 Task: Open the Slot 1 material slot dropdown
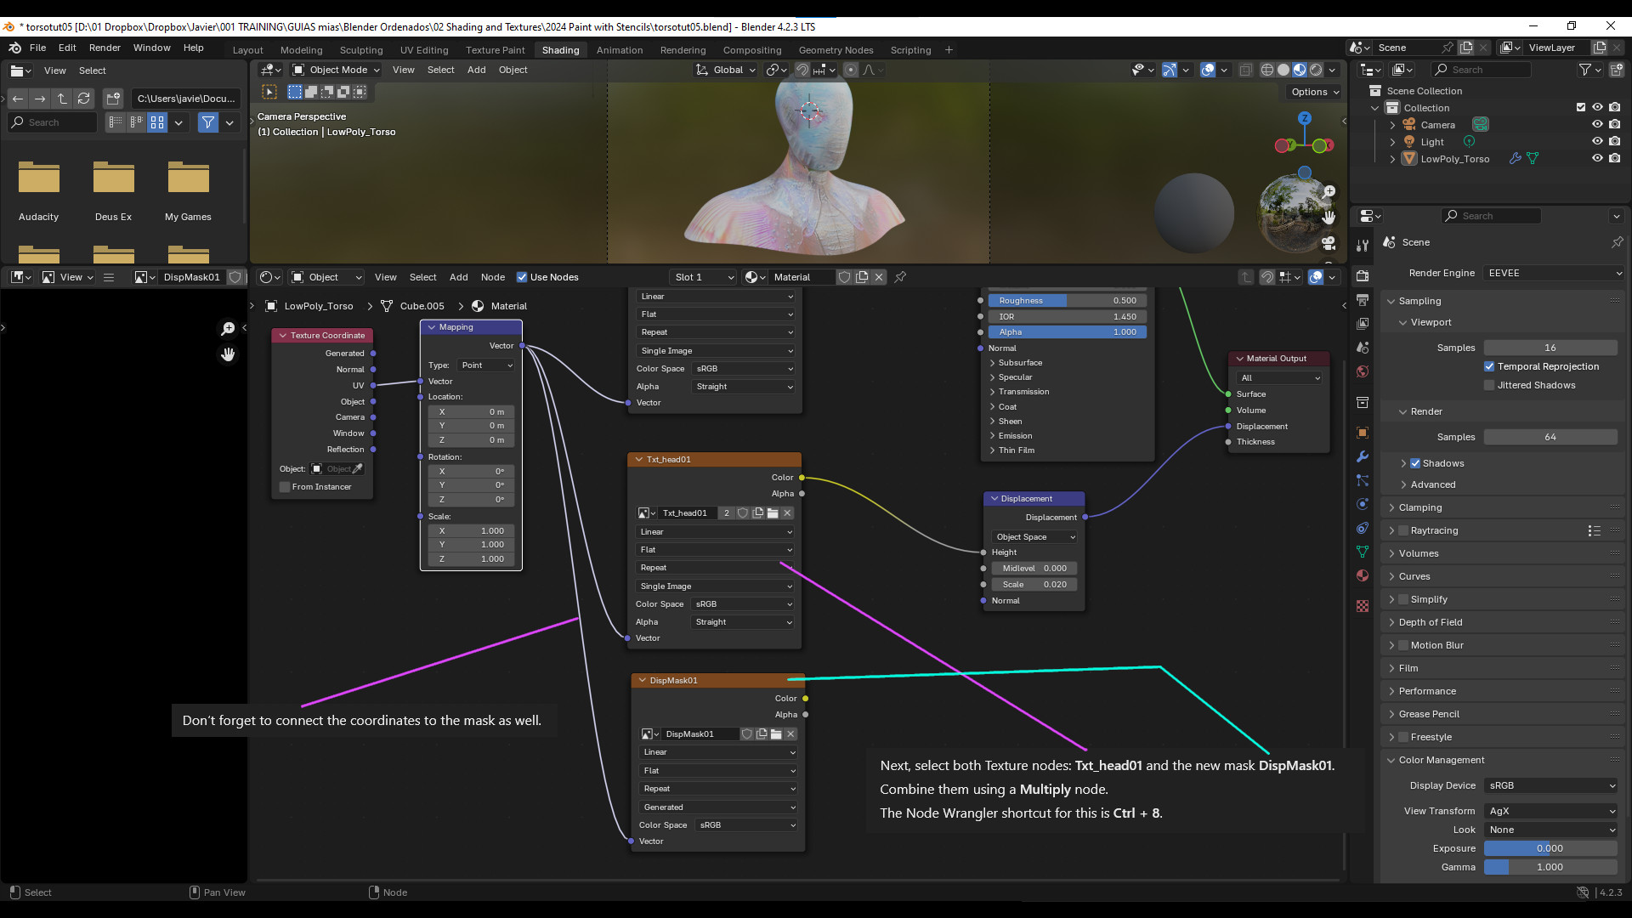coord(703,277)
